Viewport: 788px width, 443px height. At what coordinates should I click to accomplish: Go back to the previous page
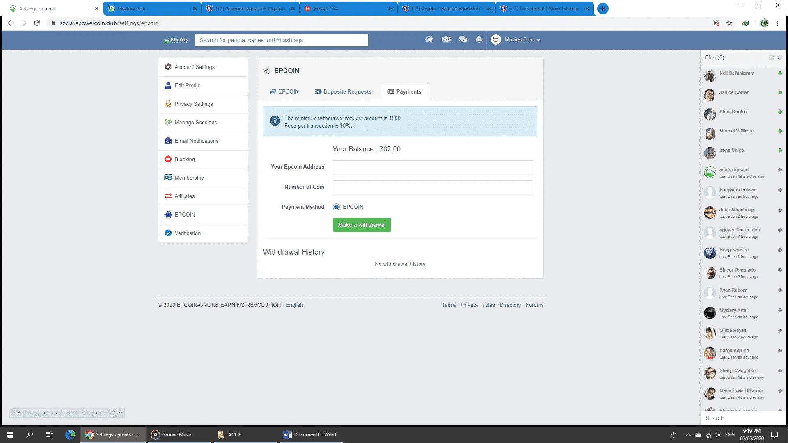[11, 23]
